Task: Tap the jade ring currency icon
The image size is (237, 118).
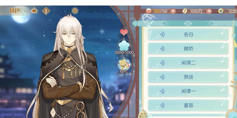Action: [x=221, y=11]
